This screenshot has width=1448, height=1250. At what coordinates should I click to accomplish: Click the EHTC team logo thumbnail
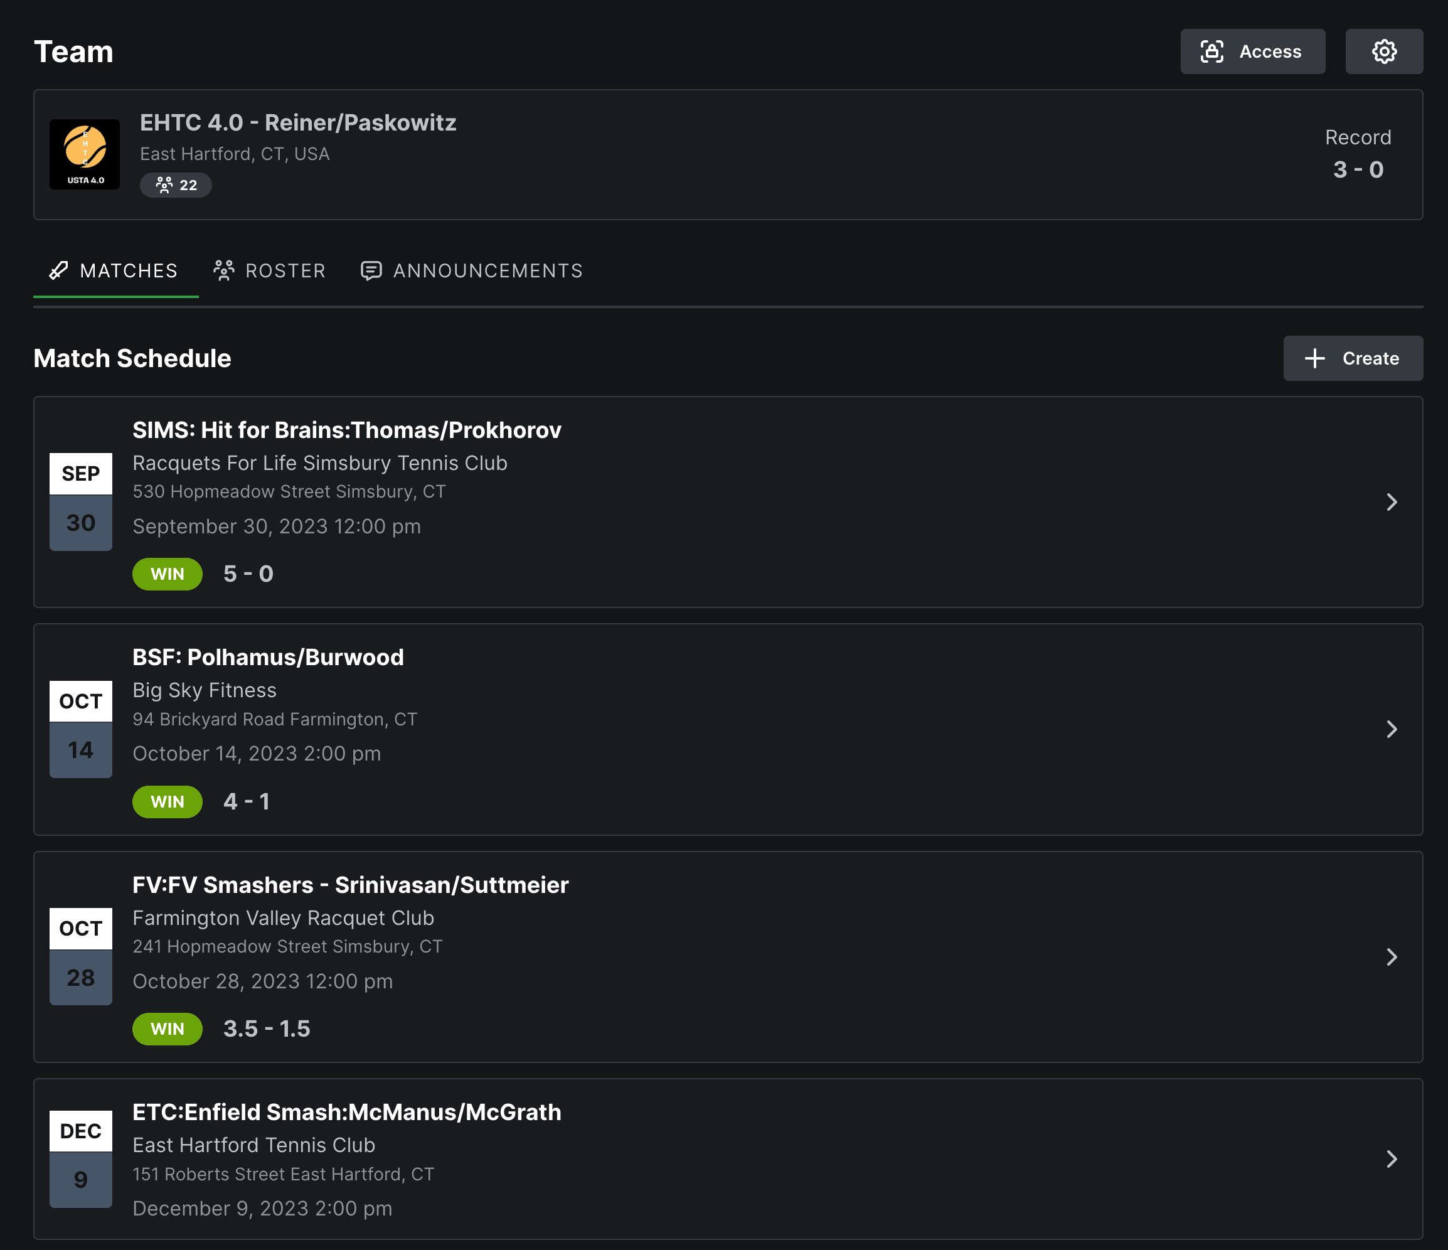[x=85, y=154]
